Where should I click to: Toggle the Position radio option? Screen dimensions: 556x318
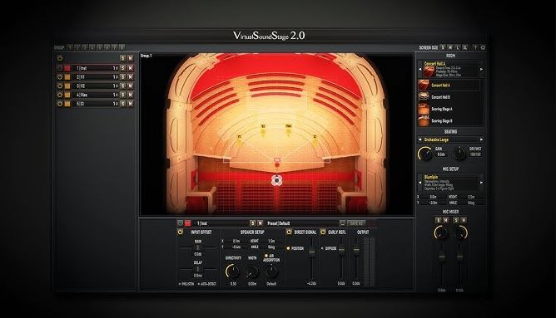point(288,248)
